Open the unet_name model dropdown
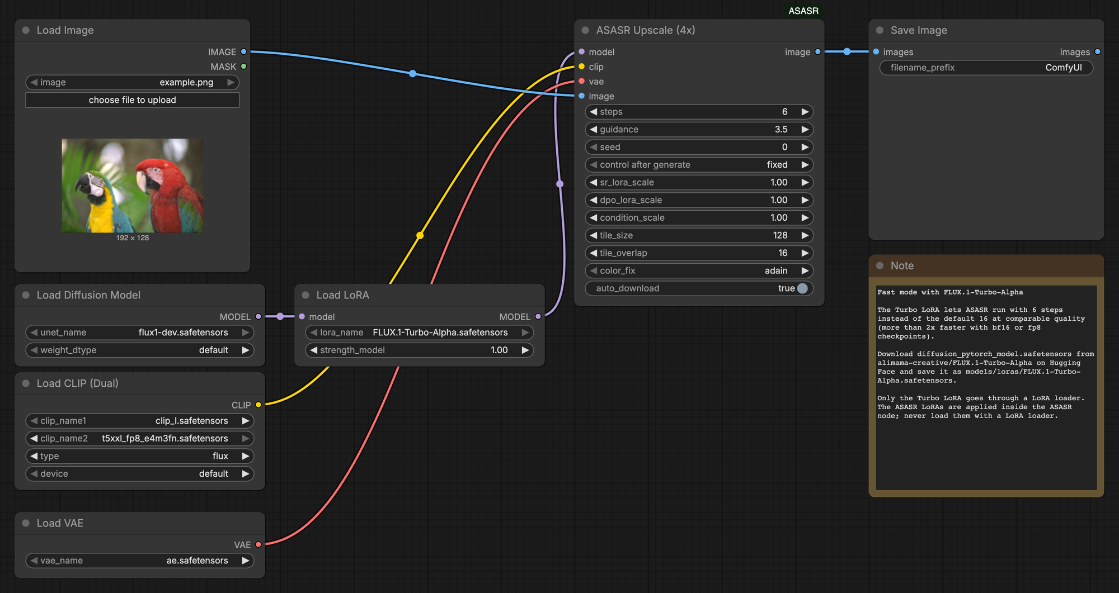The width and height of the screenshot is (1119, 593). click(x=140, y=333)
